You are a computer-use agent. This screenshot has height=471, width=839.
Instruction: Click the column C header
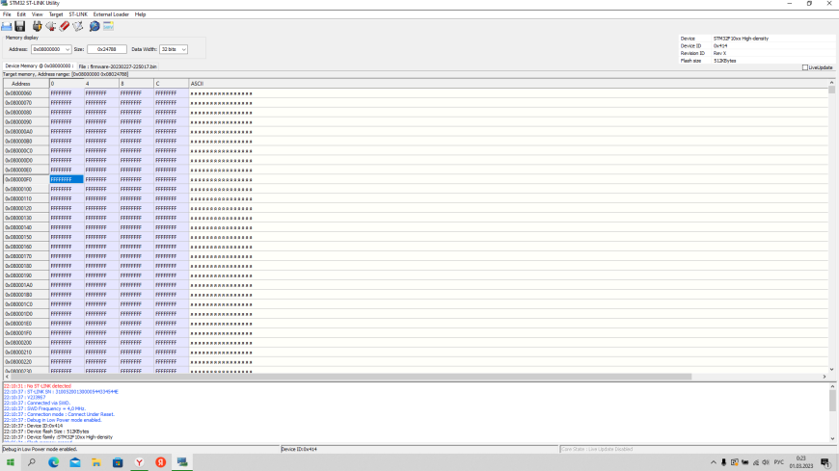click(172, 84)
